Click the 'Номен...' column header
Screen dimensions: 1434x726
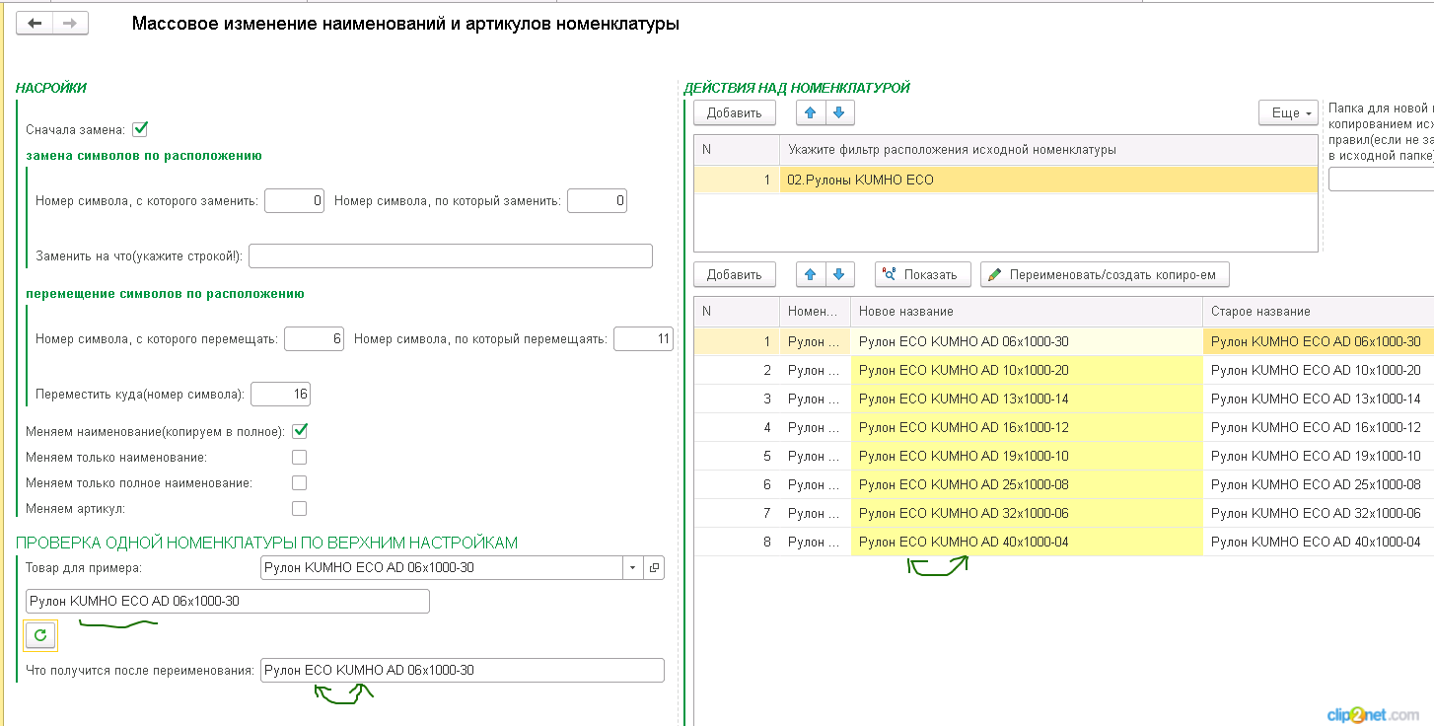coord(815,312)
